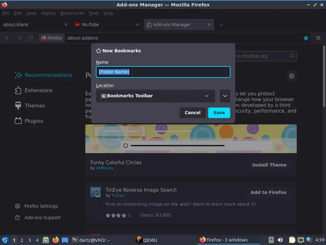Open the File menu
This screenshot has width=326, height=245.
point(6,13)
